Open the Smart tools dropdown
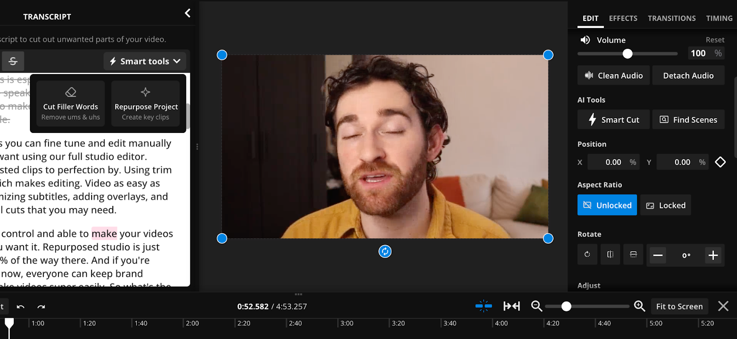The image size is (737, 339). [x=145, y=61]
